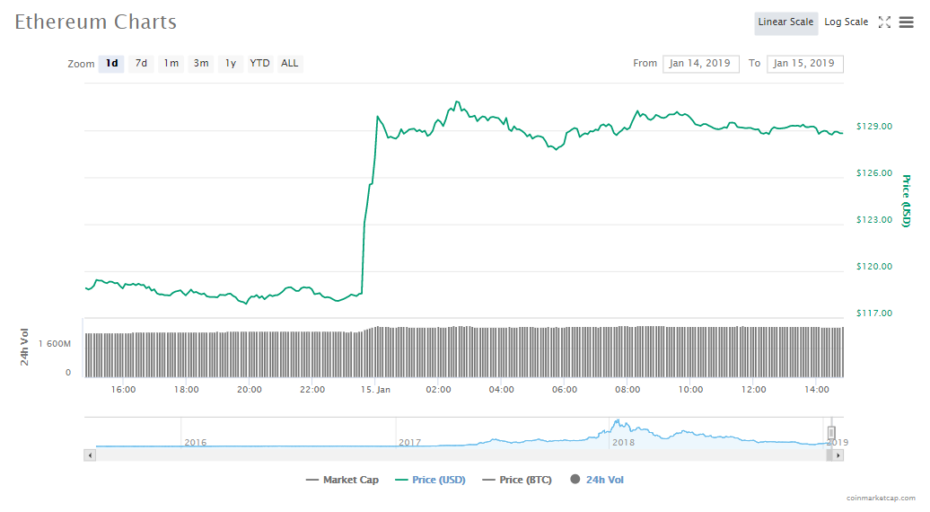Viewport: 930px width, 512px height.
Task: Toggle the Market Cap series in legend
Action: point(342,480)
